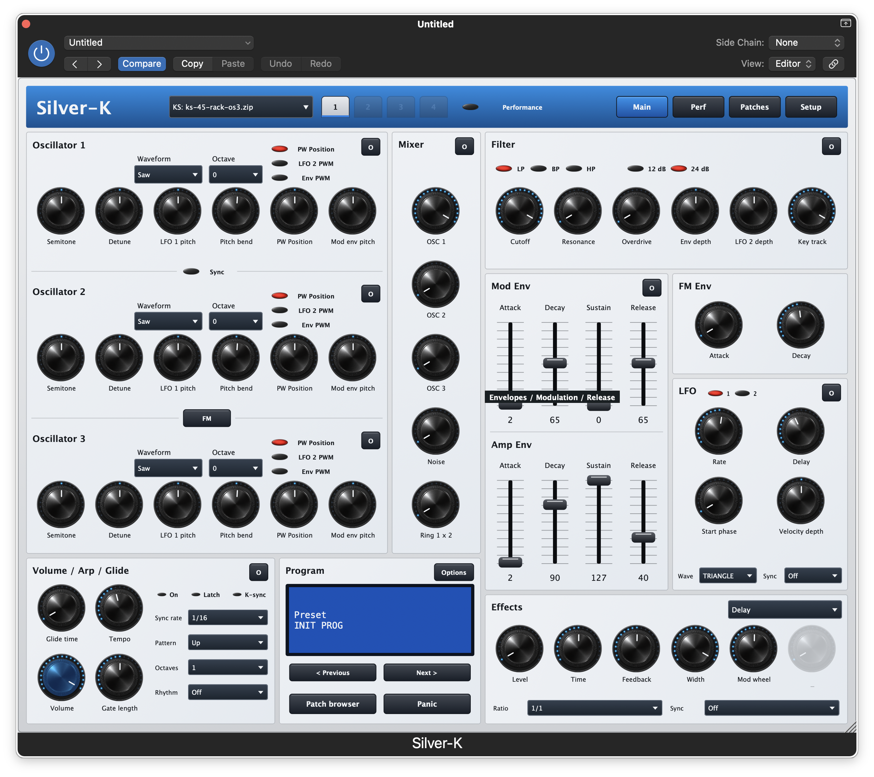
Task: Switch to the Setup tab
Action: point(811,107)
